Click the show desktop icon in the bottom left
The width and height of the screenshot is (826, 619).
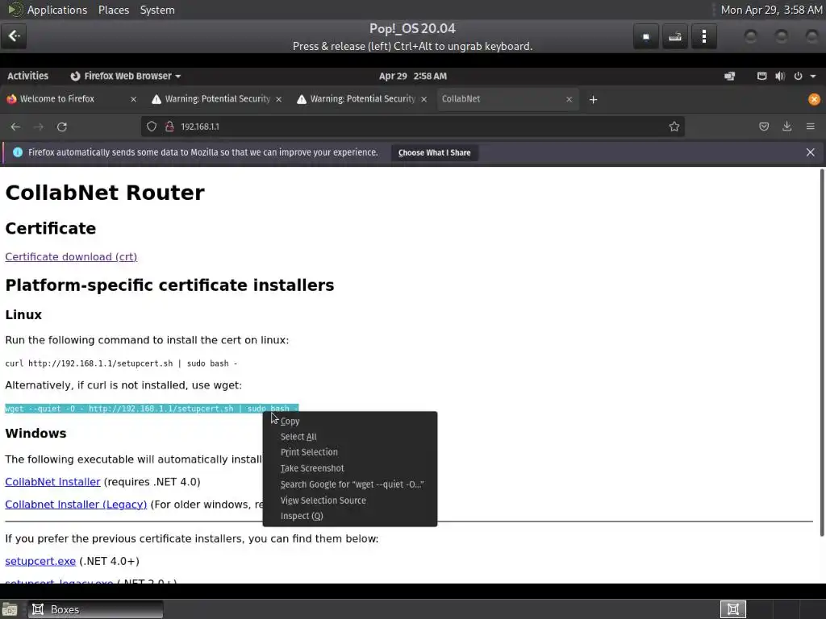pos(10,609)
